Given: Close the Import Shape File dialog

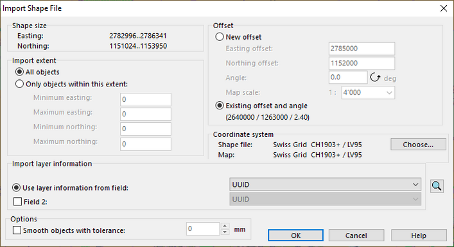Looking at the screenshot, I should (444, 8).
